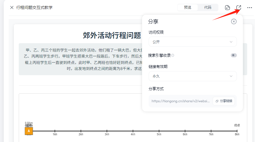Click the 访问权限 label
Screen dimensions: 255x142
(x=156, y=32)
